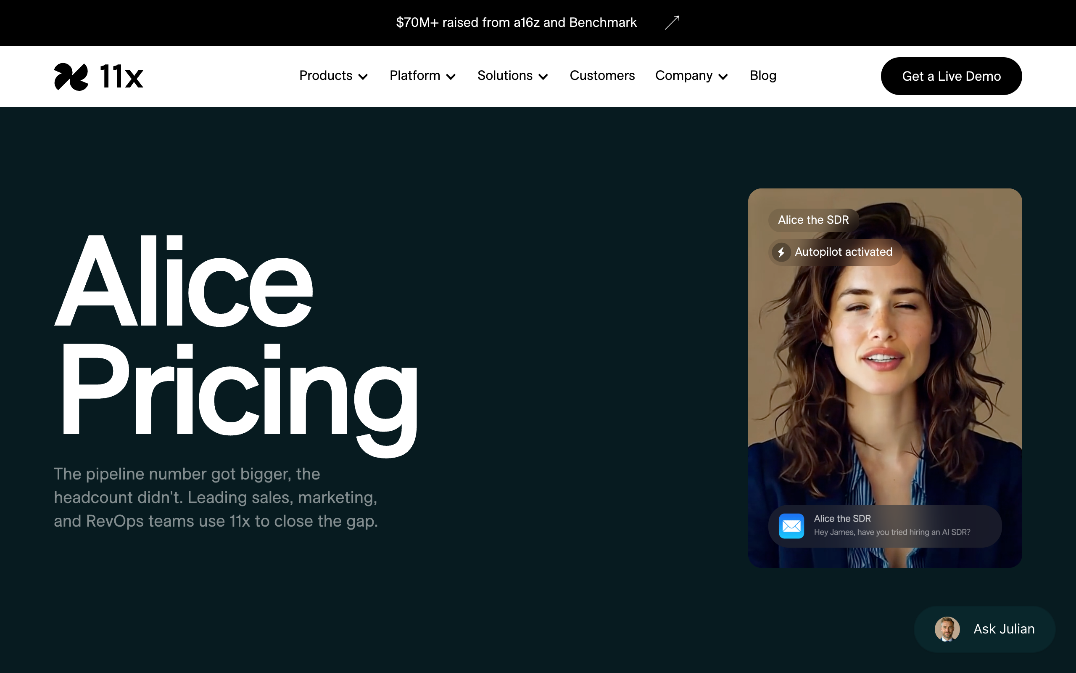Click the 11x wordmark text in header

click(121, 77)
